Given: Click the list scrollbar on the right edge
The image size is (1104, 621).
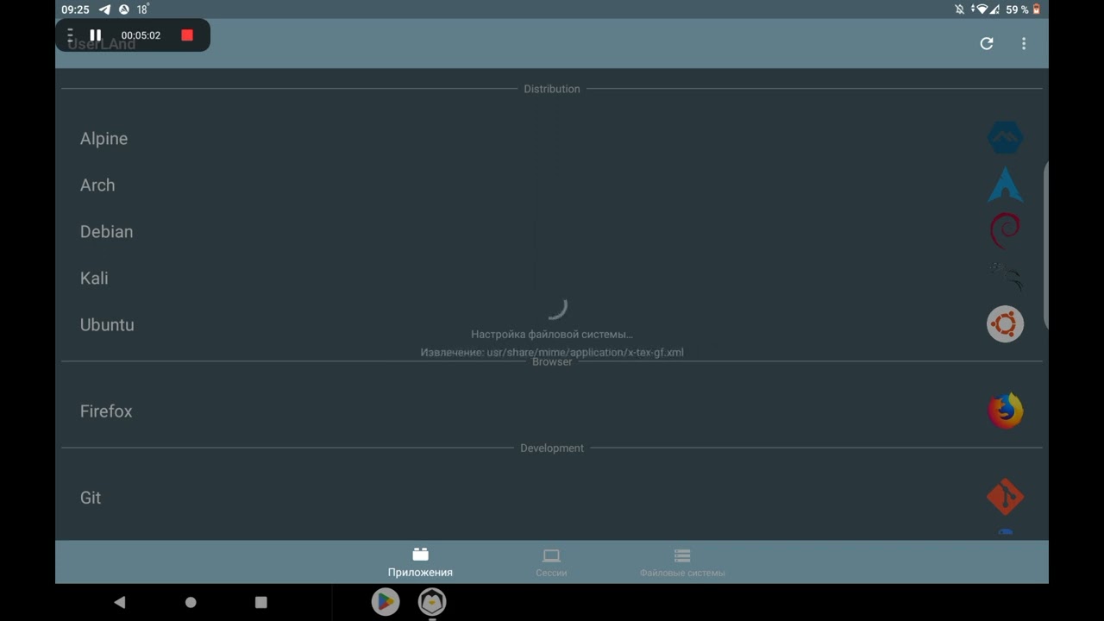Looking at the screenshot, I should click(x=1045, y=245).
